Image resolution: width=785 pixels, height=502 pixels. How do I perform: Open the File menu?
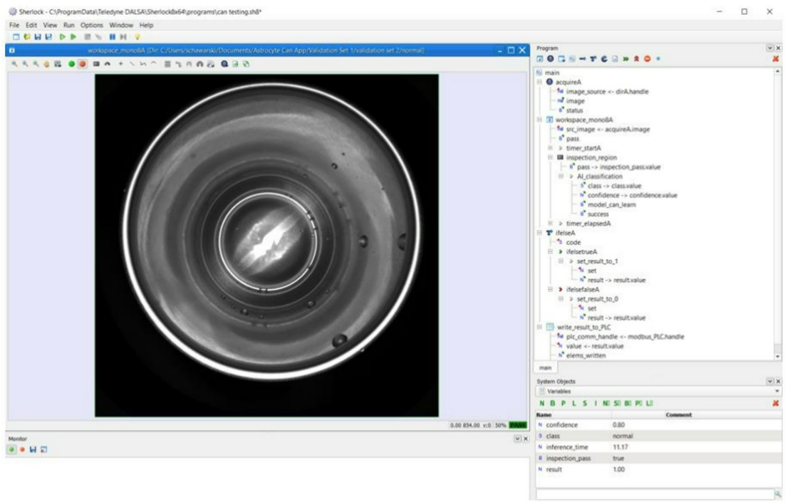click(14, 25)
